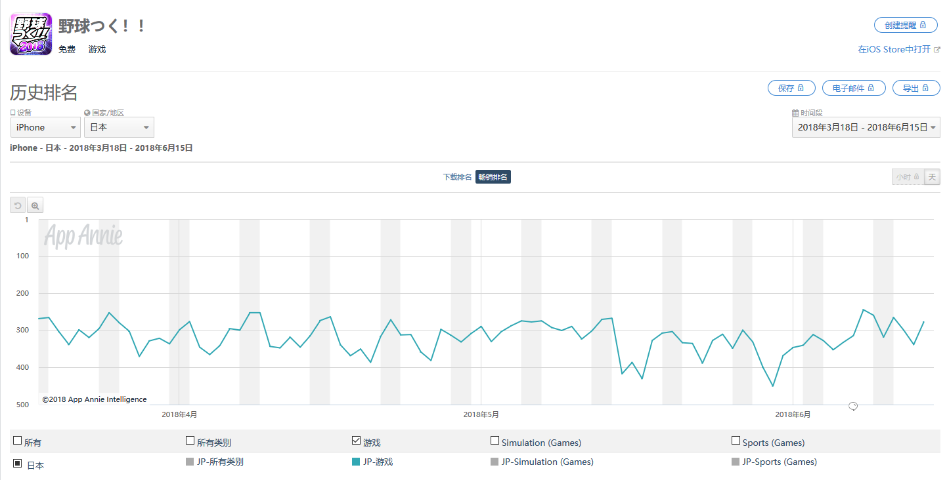Click the teal JP-游戏 legend swatch
947x480 pixels.
click(356, 462)
